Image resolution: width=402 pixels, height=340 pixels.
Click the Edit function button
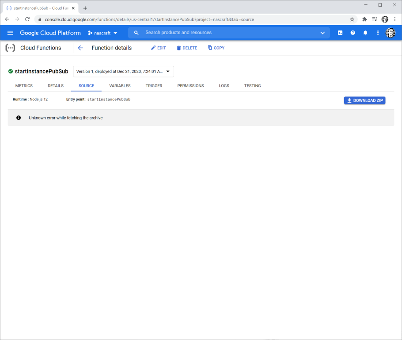(159, 48)
